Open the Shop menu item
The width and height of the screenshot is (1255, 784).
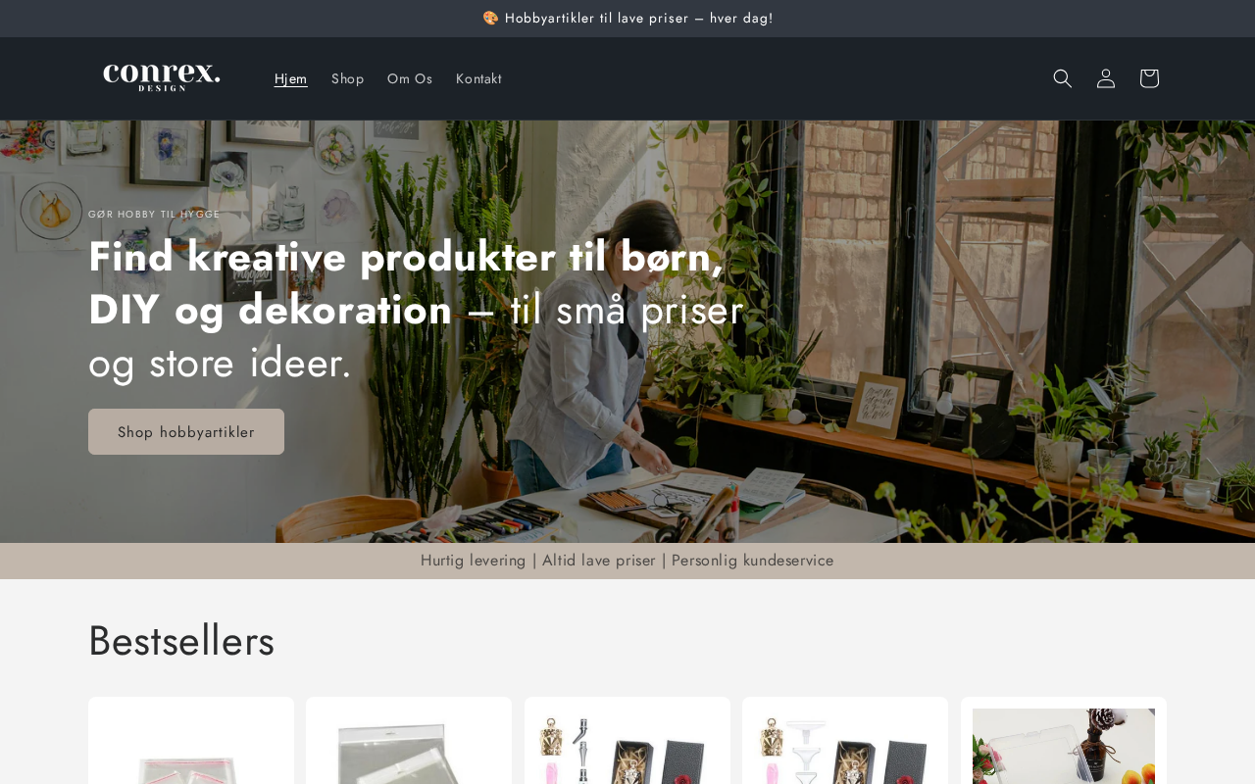point(347,78)
